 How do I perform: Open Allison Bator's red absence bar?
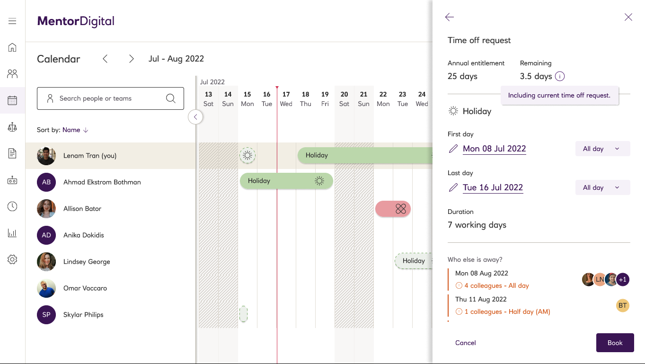393,208
